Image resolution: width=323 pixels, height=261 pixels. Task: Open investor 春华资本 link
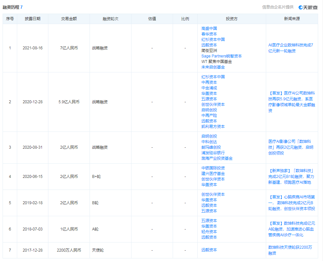pyautogui.click(x=209, y=34)
